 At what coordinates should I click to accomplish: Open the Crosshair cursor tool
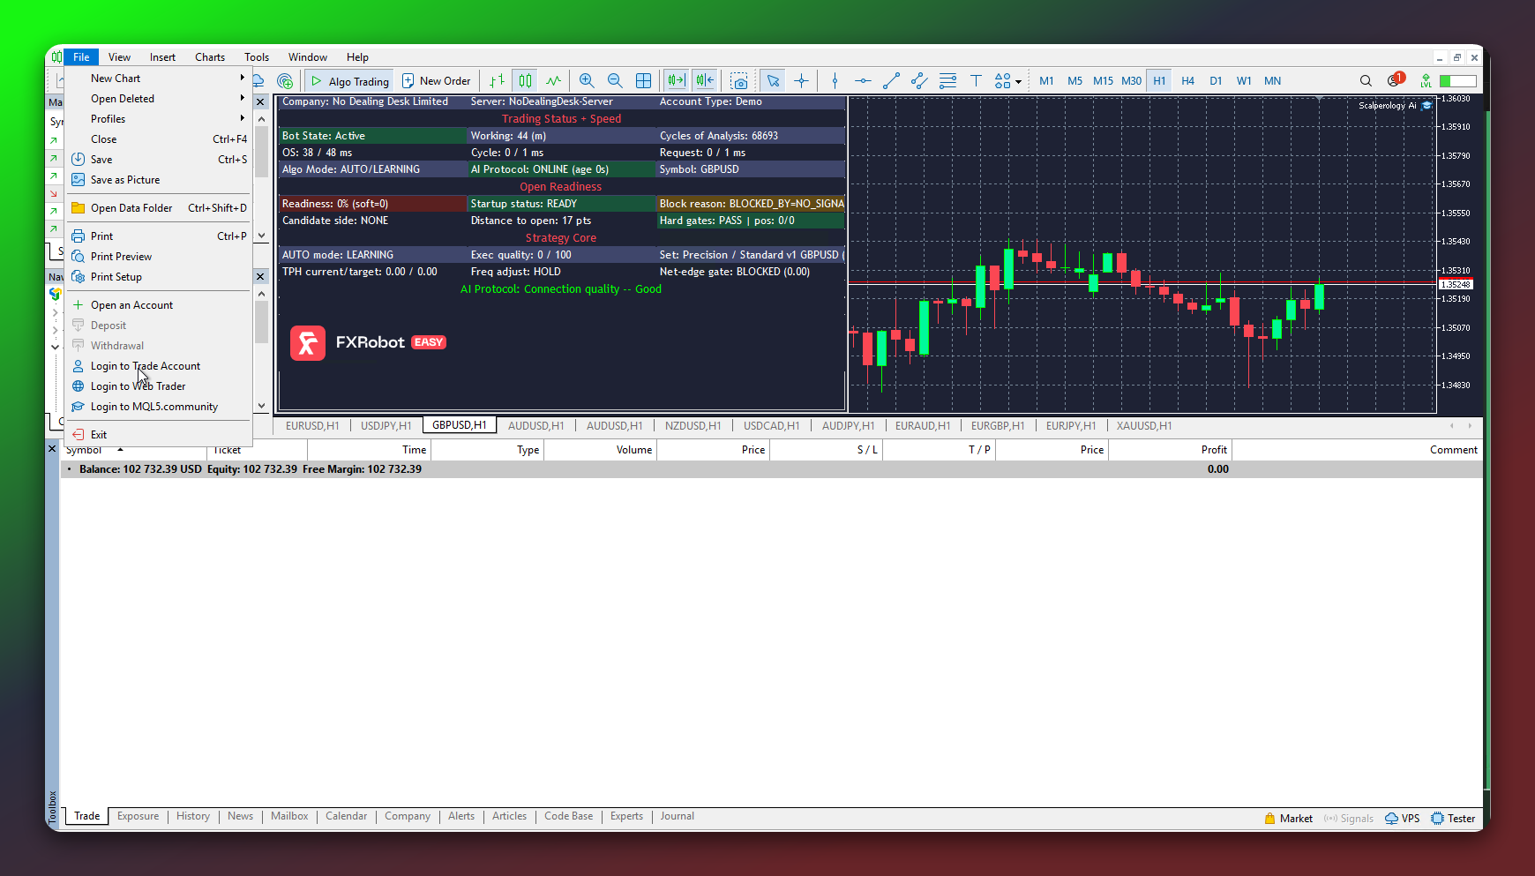[x=801, y=80]
